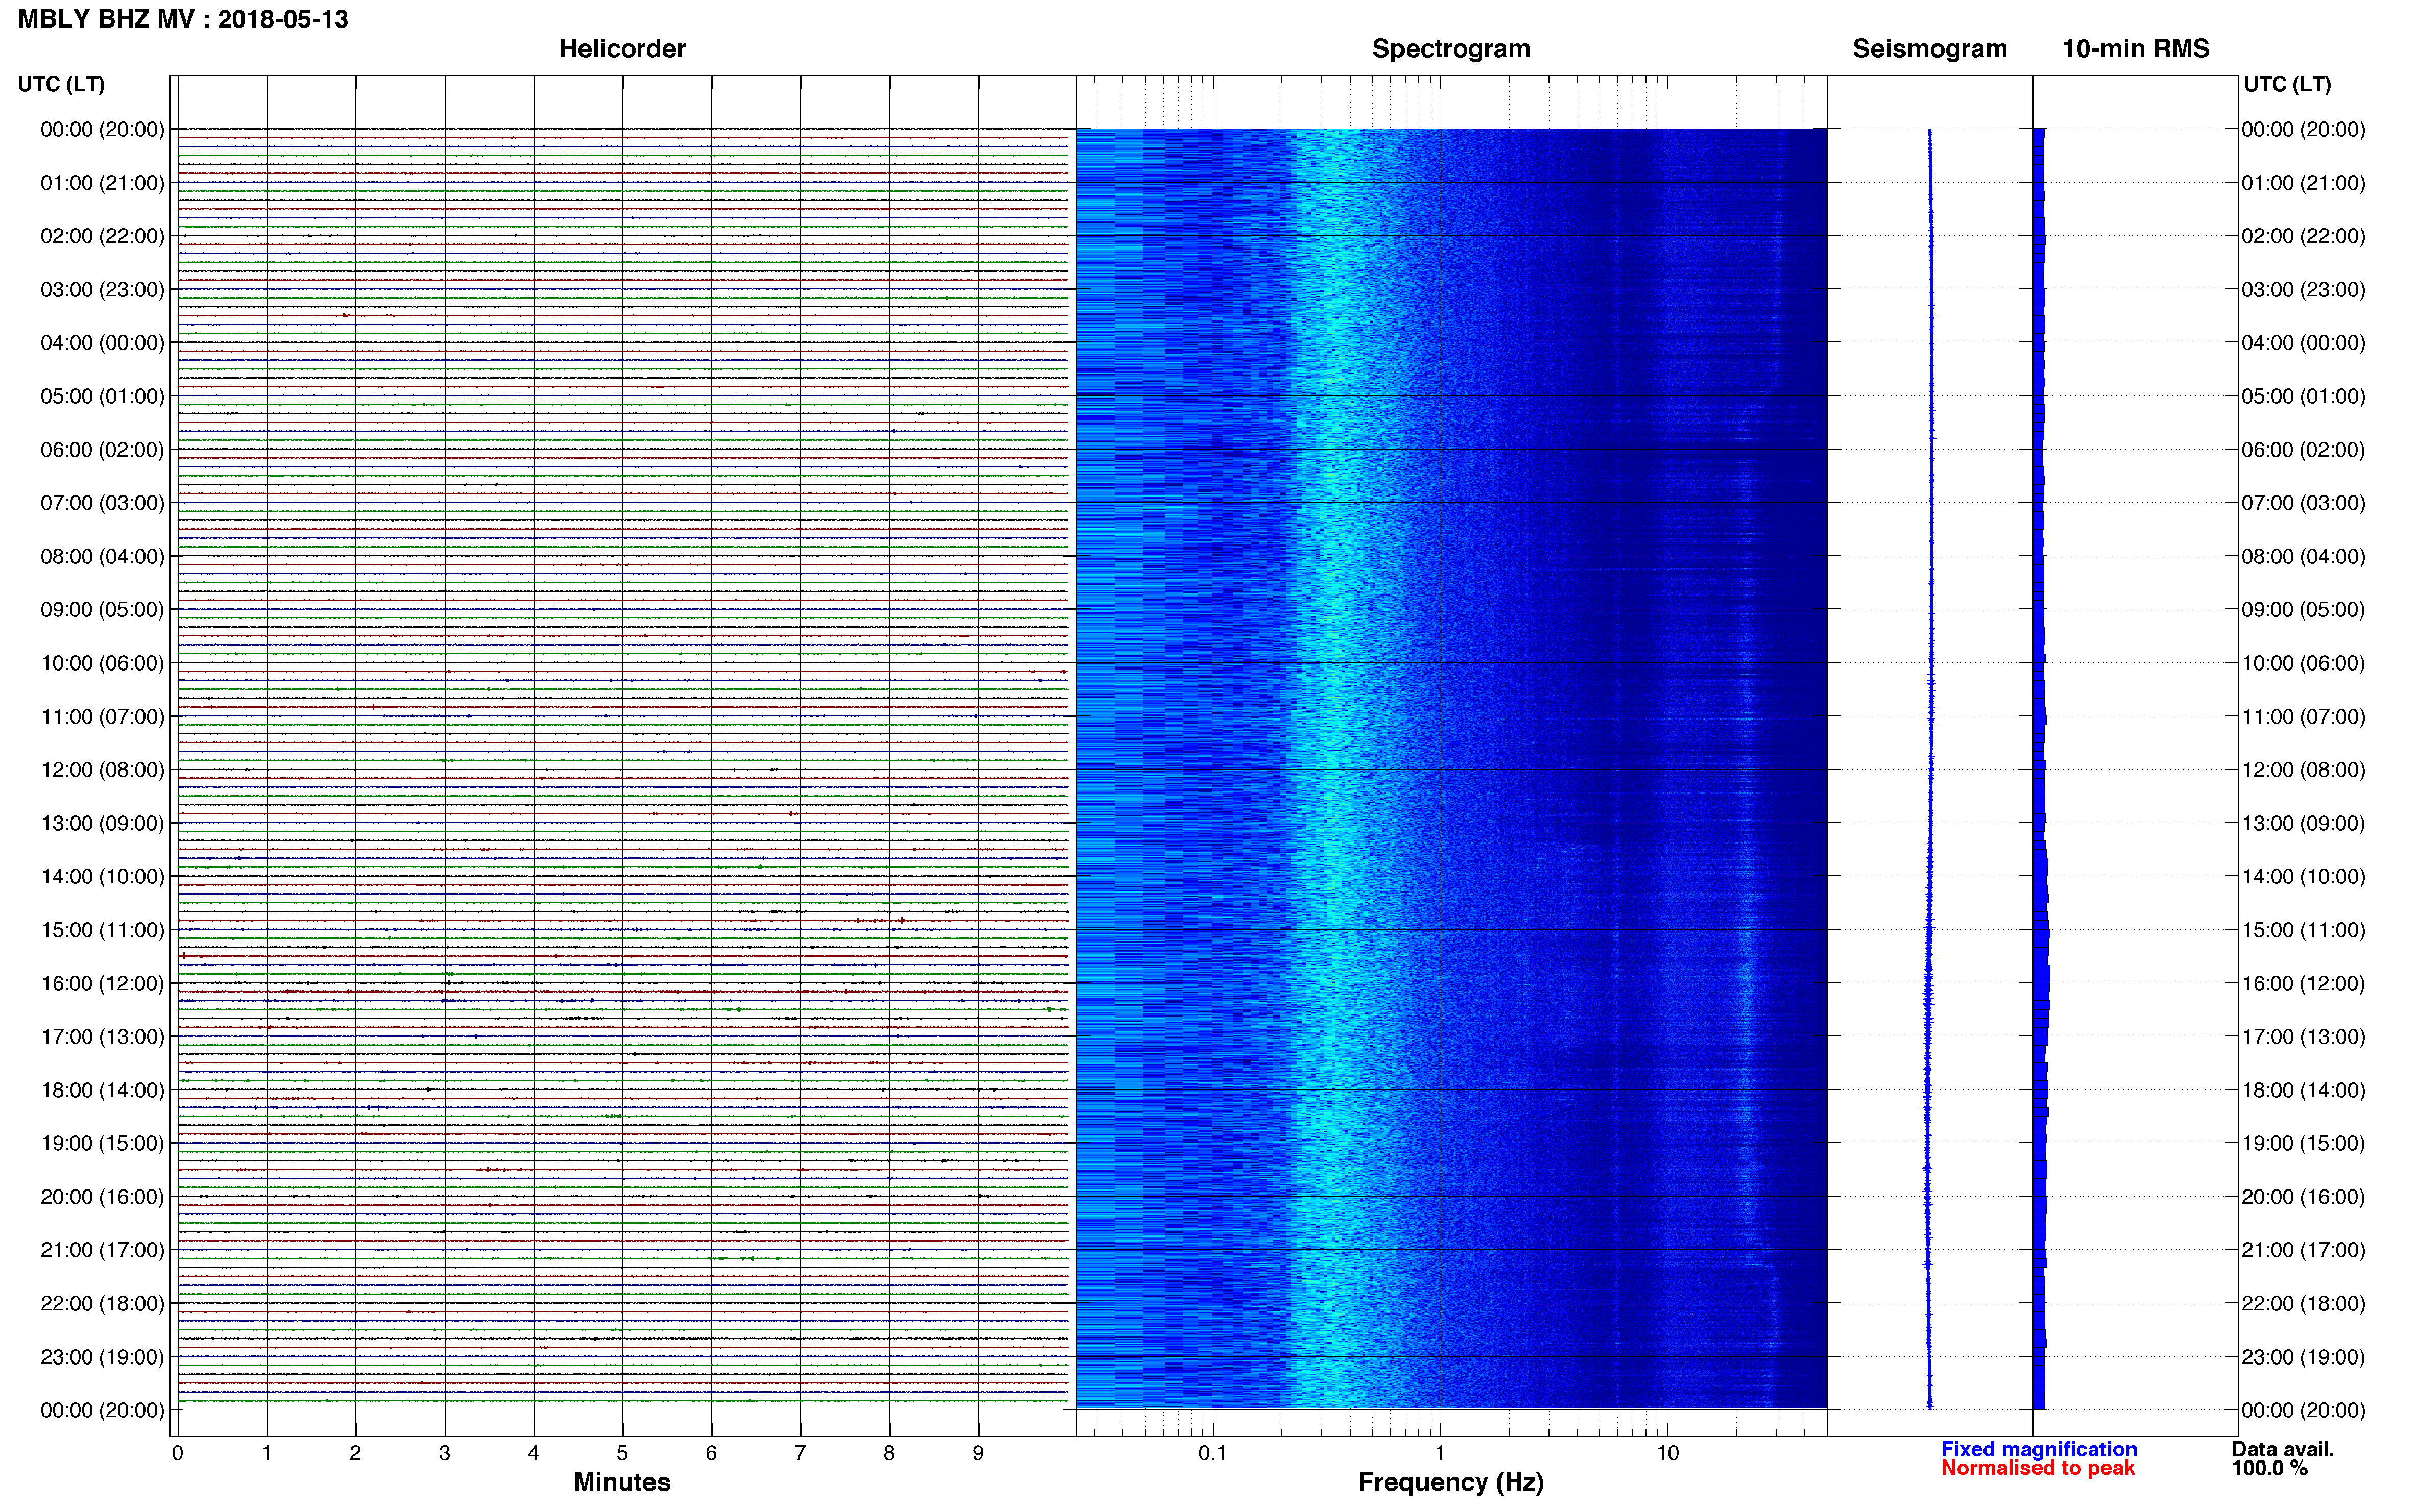2420x1512 pixels.
Task: Click right-axis time label '20:00 (16:00)'
Action: (x=2304, y=1197)
